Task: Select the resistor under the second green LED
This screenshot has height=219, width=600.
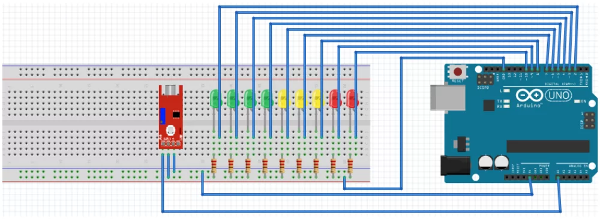Action: pos(231,166)
